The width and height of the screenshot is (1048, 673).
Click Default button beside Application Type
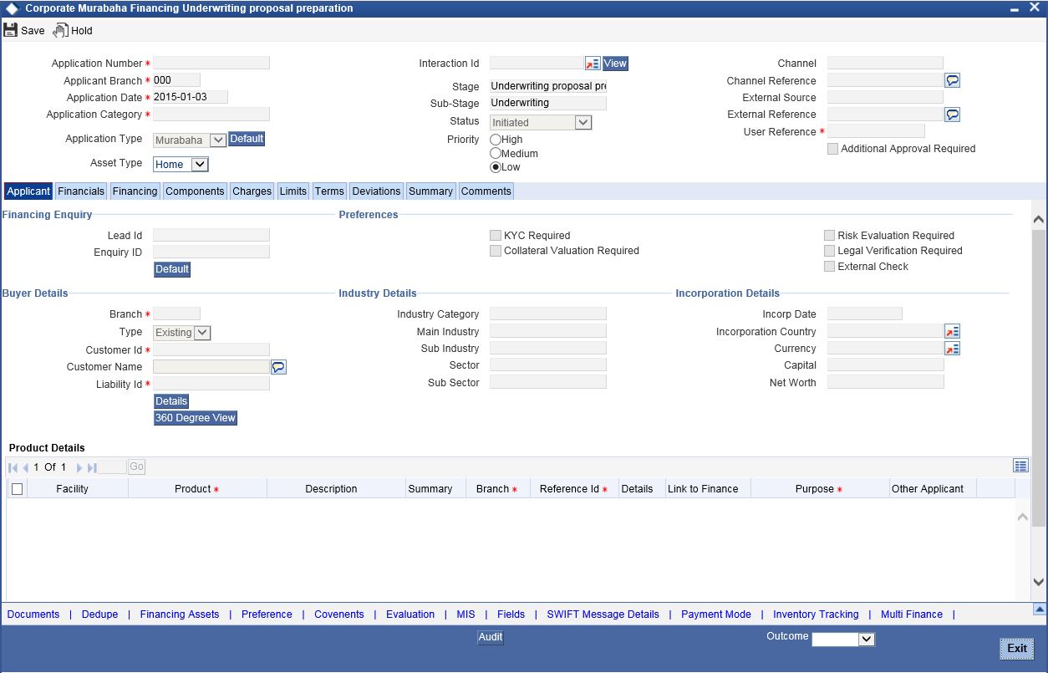(247, 139)
